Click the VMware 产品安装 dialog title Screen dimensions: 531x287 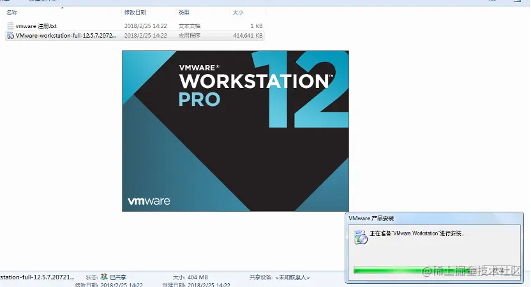371,218
